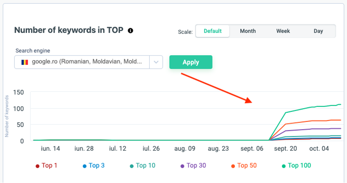
Task: Click the Top 50 legend label
Action: pyautogui.click(x=247, y=165)
